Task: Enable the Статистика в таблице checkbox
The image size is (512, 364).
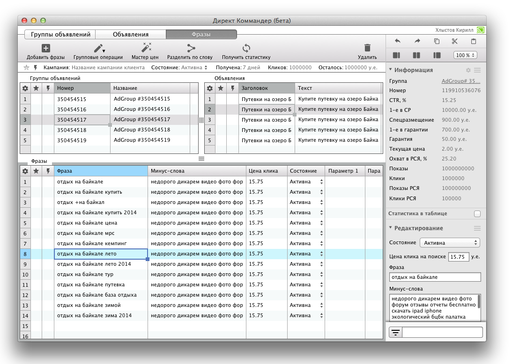Action: (477, 214)
